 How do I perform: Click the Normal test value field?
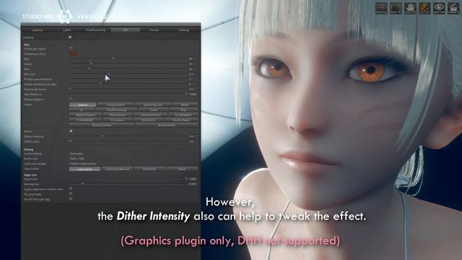[193, 184]
